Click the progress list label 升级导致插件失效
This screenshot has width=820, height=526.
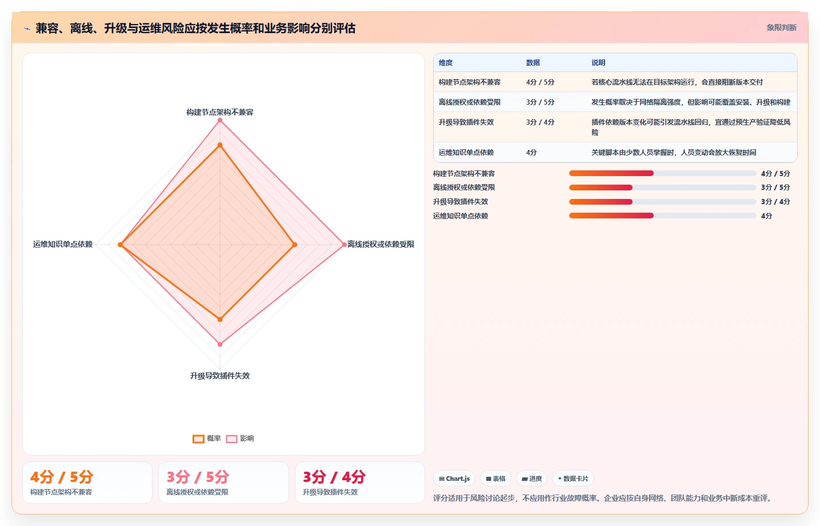461,202
